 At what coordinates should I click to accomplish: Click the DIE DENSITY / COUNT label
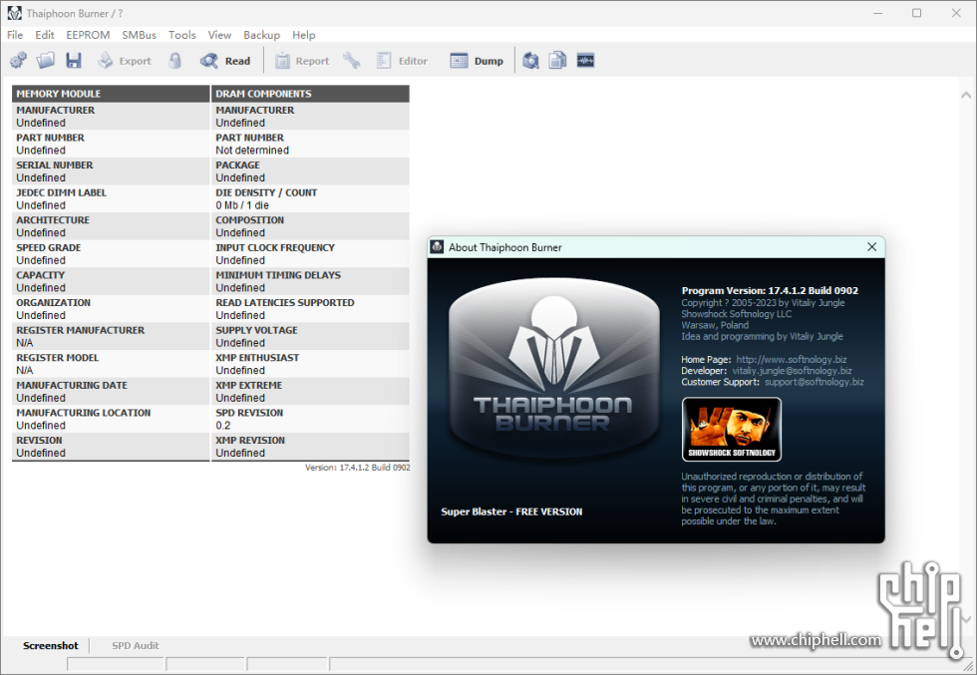(266, 192)
